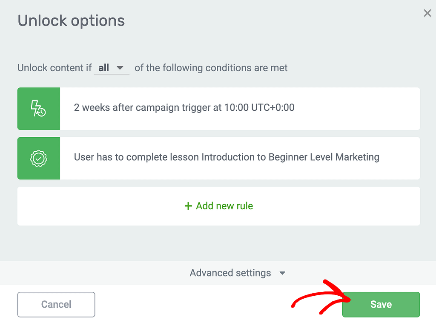Click 'of the following conditions are met' text
The width and height of the screenshot is (436, 323).
pyautogui.click(x=211, y=68)
